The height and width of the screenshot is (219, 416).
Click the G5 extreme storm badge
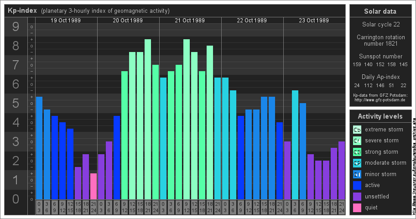point(357,130)
